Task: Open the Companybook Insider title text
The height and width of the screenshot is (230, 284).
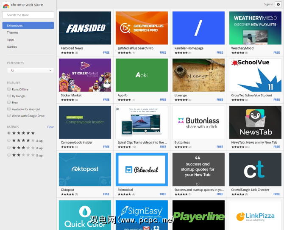Action: click(x=77, y=142)
